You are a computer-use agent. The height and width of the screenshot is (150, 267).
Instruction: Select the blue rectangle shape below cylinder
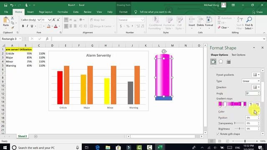[164, 98]
